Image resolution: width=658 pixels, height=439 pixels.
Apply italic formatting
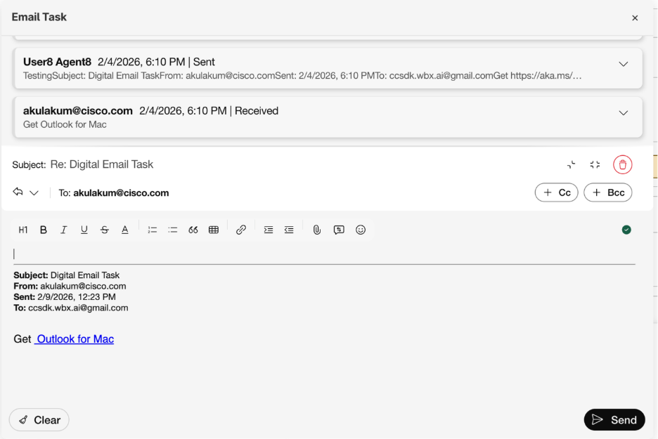(63, 230)
